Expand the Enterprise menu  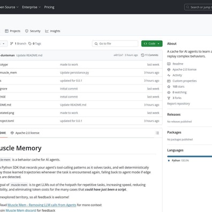[x=32, y=7]
